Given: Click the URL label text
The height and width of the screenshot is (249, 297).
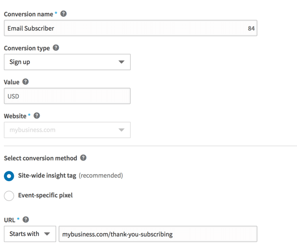Looking at the screenshot, I should click(x=9, y=219).
